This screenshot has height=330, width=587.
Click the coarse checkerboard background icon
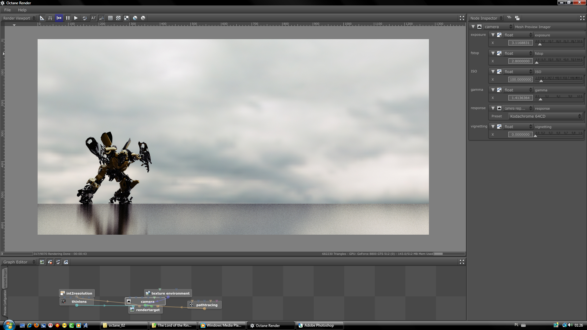coord(126,18)
